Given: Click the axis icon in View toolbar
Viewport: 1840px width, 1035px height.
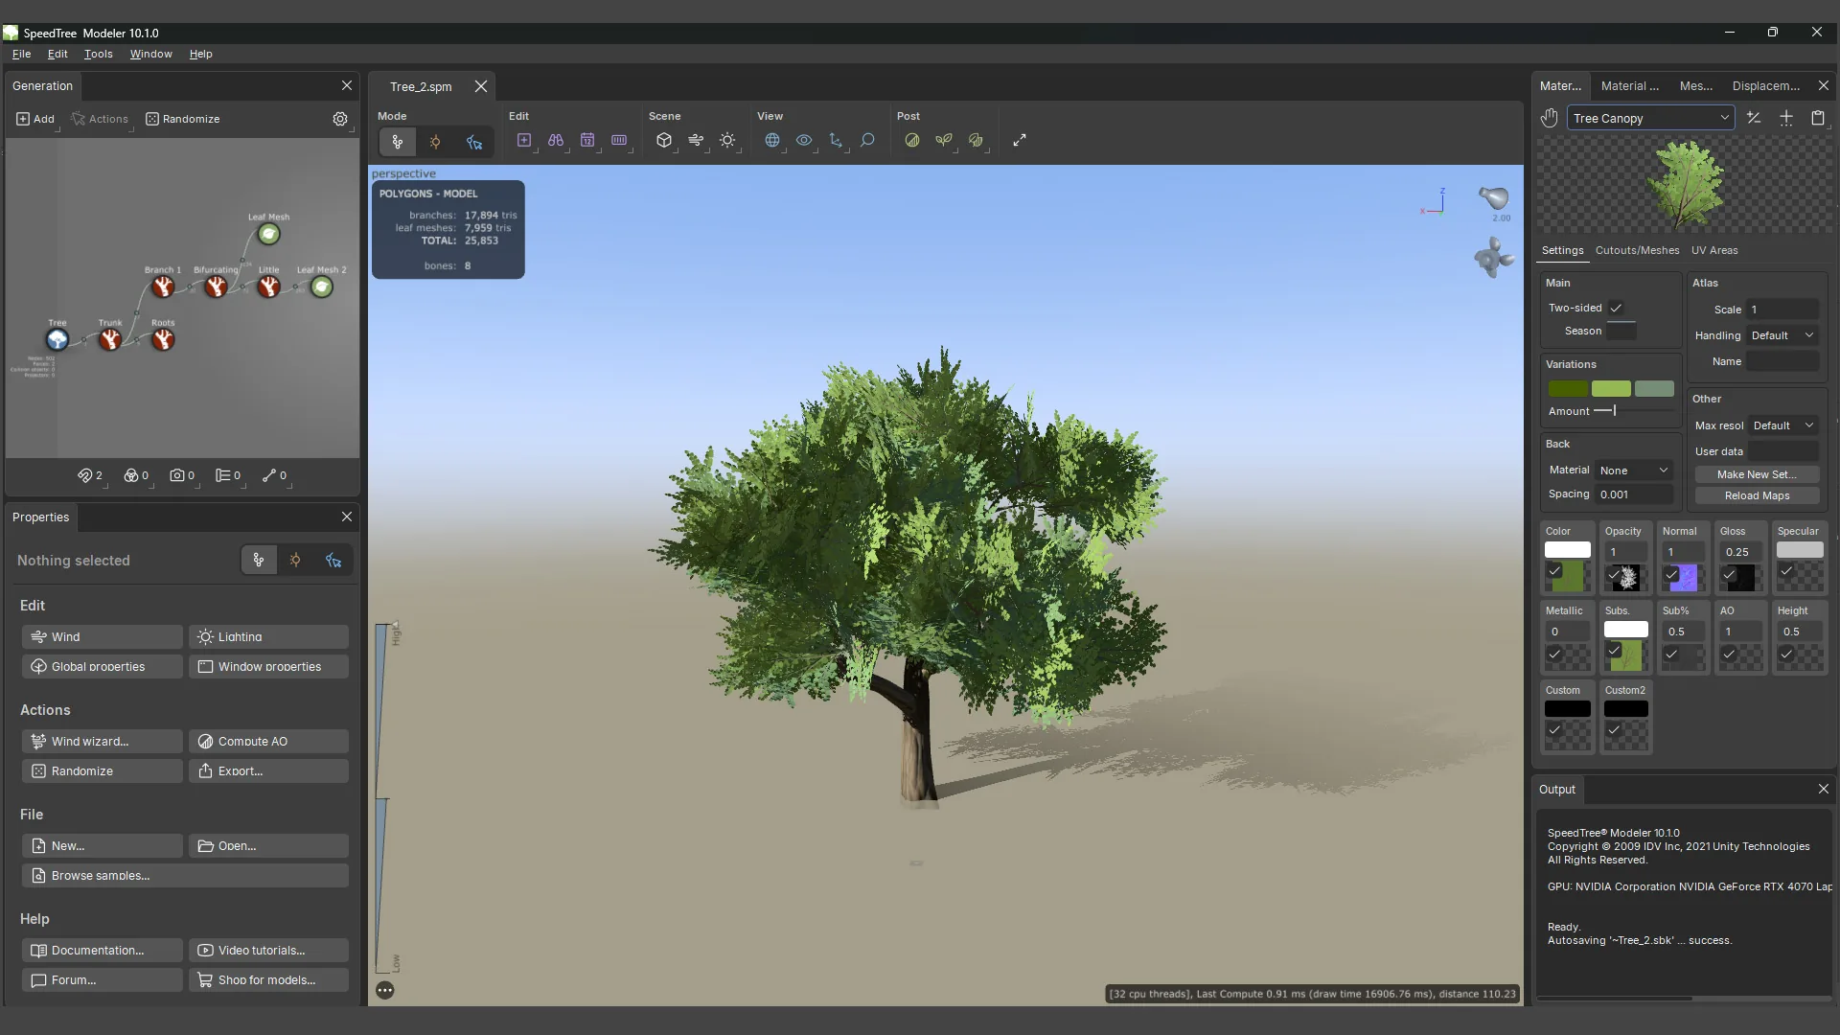Looking at the screenshot, I should [x=836, y=140].
